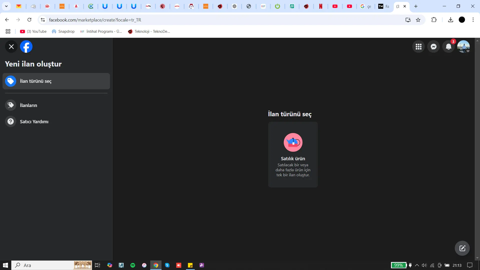Open the notifications bell
This screenshot has height=270, width=480.
pos(448,47)
